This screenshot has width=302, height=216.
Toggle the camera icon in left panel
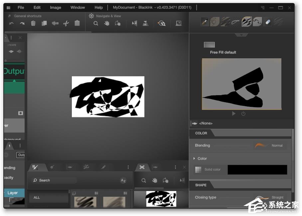point(21,113)
